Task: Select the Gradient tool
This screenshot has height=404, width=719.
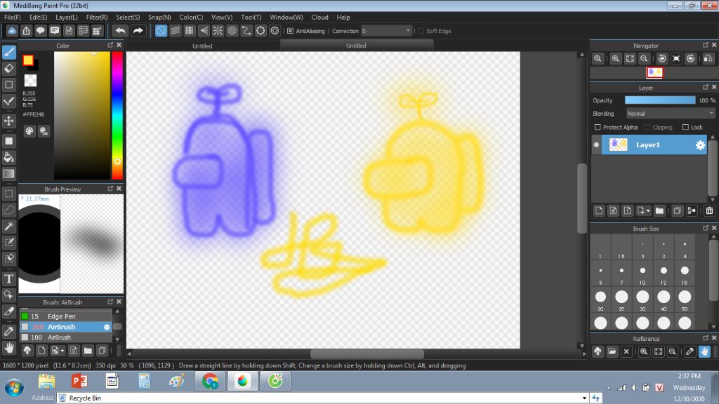Action: click(x=8, y=174)
